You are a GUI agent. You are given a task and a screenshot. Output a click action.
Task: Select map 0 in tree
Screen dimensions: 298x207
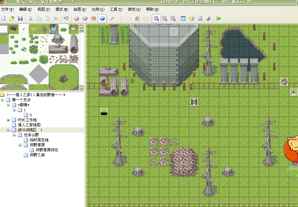(x=31, y=115)
